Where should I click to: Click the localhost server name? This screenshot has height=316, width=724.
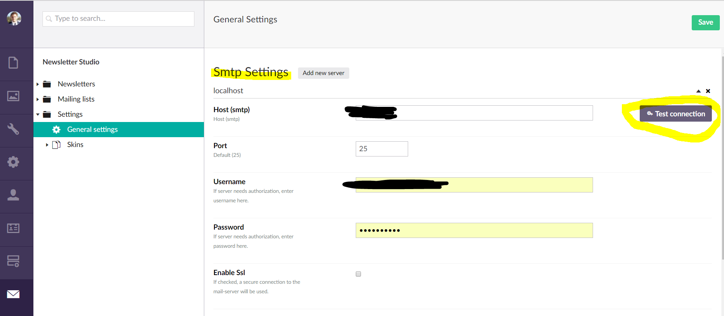228,91
